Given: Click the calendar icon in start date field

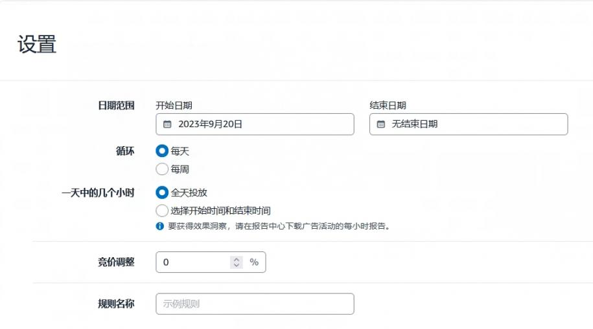Looking at the screenshot, I should pyautogui.click(x=167, y=124).
